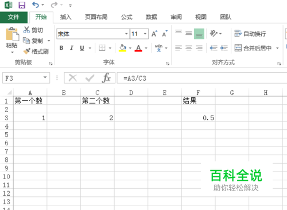This screenshot has height=210, width=287.
Task: Open the font size dropdown showing 11
Action: tap(145, 34)
